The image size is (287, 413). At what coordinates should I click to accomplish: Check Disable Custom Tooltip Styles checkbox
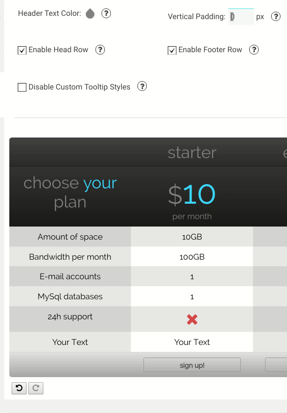tap(22, 87)
